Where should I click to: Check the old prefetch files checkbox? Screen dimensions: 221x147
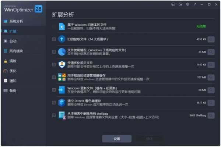point(54,39)
